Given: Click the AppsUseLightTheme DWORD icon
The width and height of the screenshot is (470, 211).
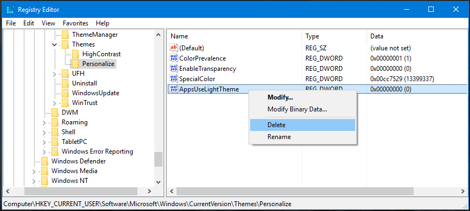Looking at the screenshot, I should [x=174, y=89].
